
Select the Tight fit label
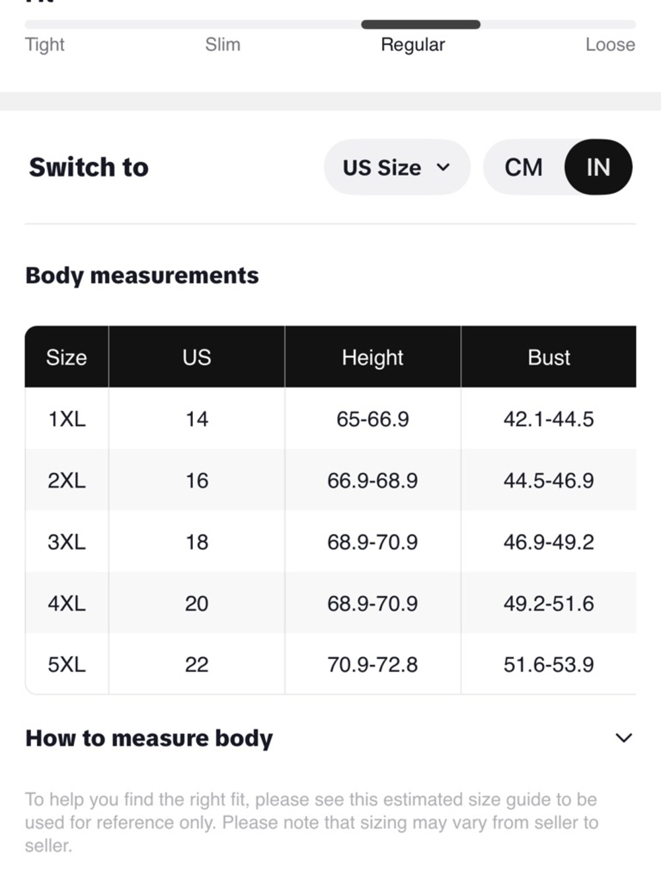45,44
